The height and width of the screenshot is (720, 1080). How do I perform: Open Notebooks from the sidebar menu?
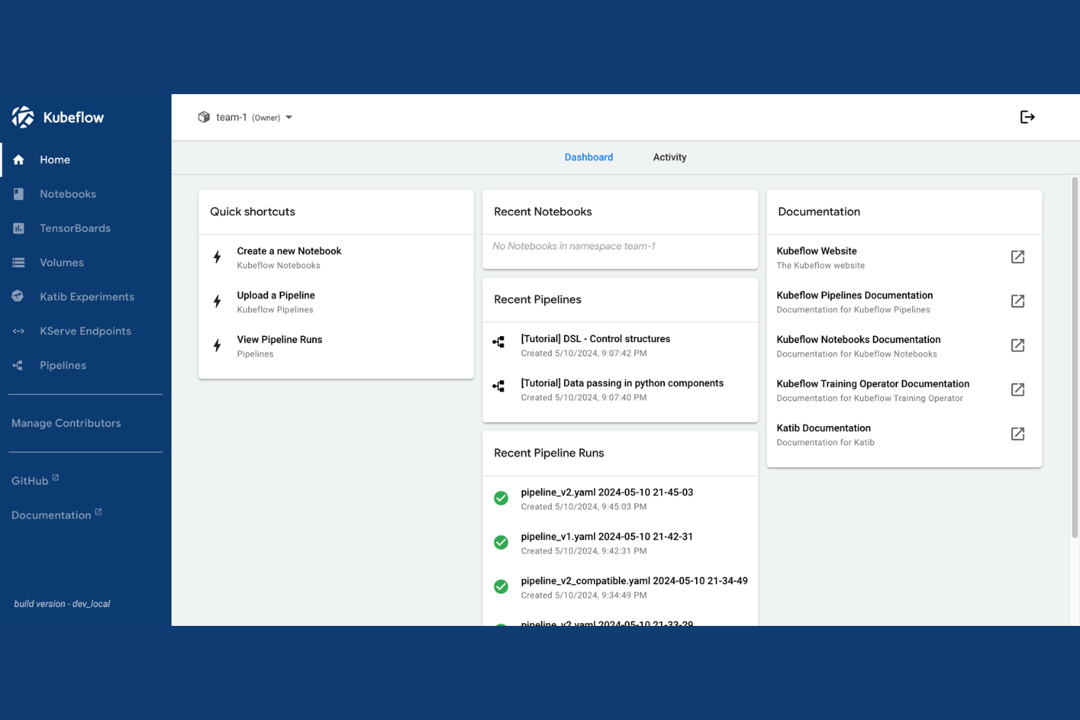pyautogui.click(x=86, y=194)
